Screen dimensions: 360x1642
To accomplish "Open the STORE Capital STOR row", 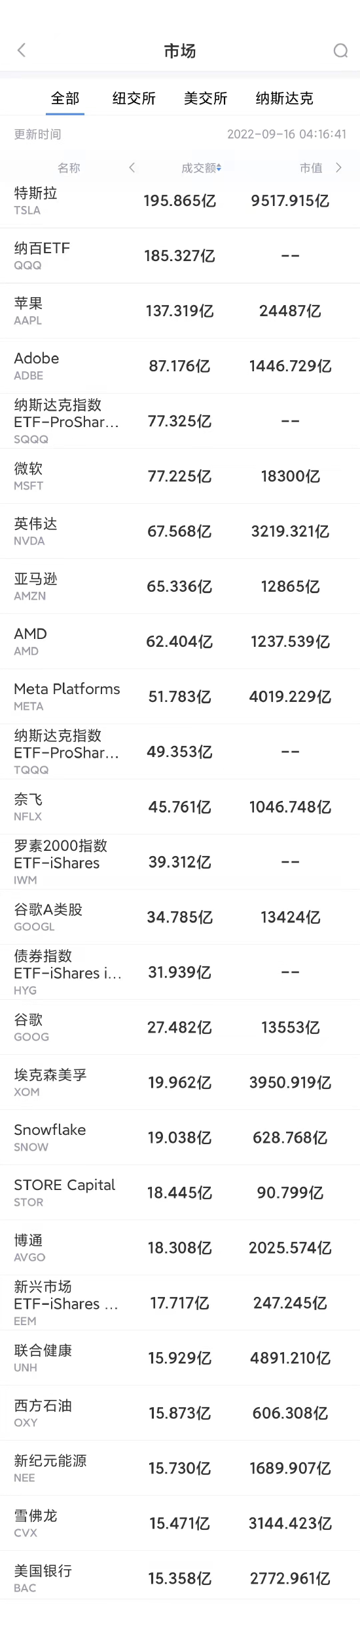I will click(x=180, y=1193).
